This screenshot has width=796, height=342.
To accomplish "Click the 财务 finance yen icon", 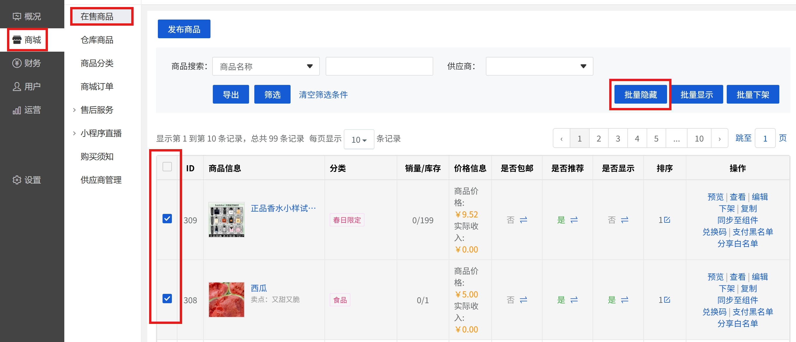I will [x=17, y=63].
